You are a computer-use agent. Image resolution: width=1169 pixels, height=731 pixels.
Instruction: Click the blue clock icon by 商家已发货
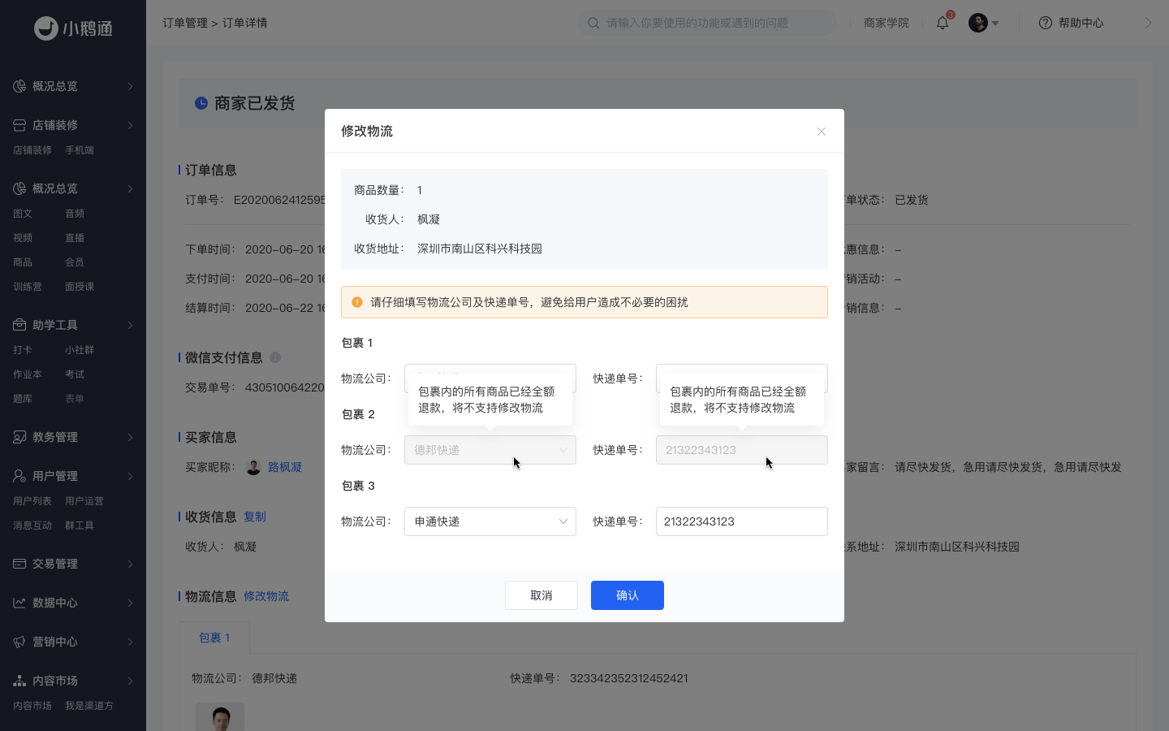tap(201, 103)
